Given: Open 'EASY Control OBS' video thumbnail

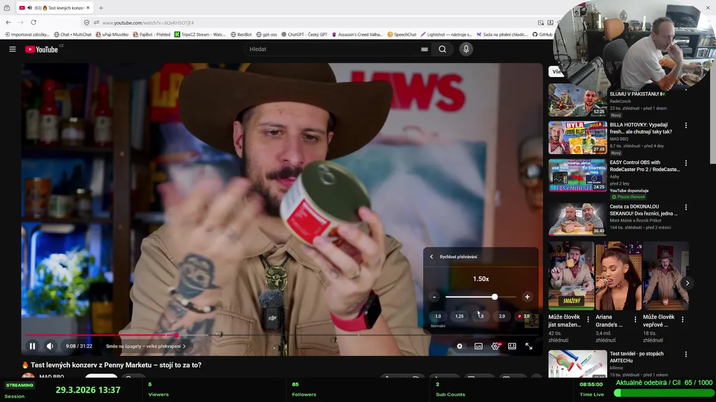Looking at the screenshot, I should click(x=577, y=175).
